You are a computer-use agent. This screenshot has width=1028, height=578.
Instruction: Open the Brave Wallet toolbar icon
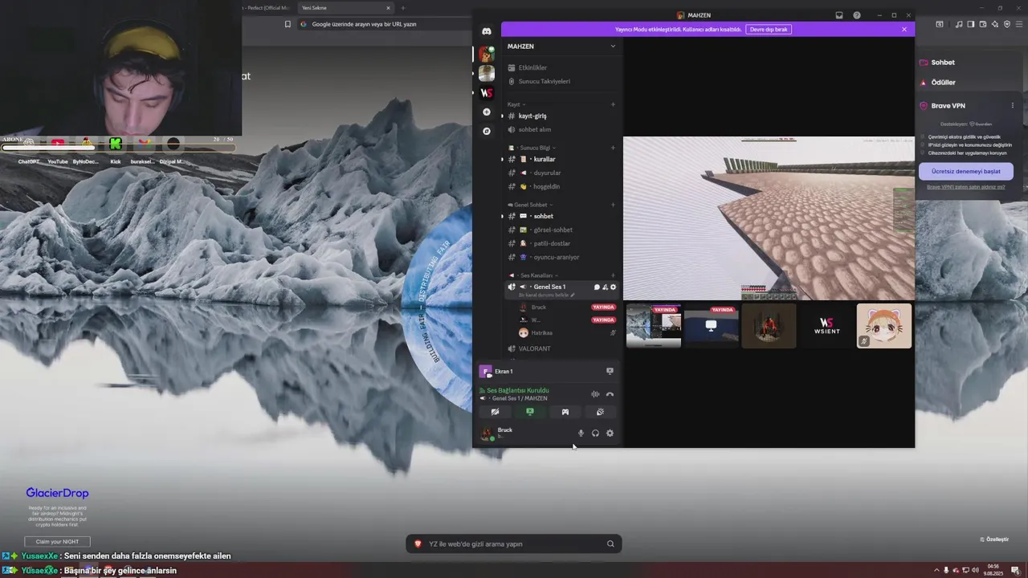[982, 24]
